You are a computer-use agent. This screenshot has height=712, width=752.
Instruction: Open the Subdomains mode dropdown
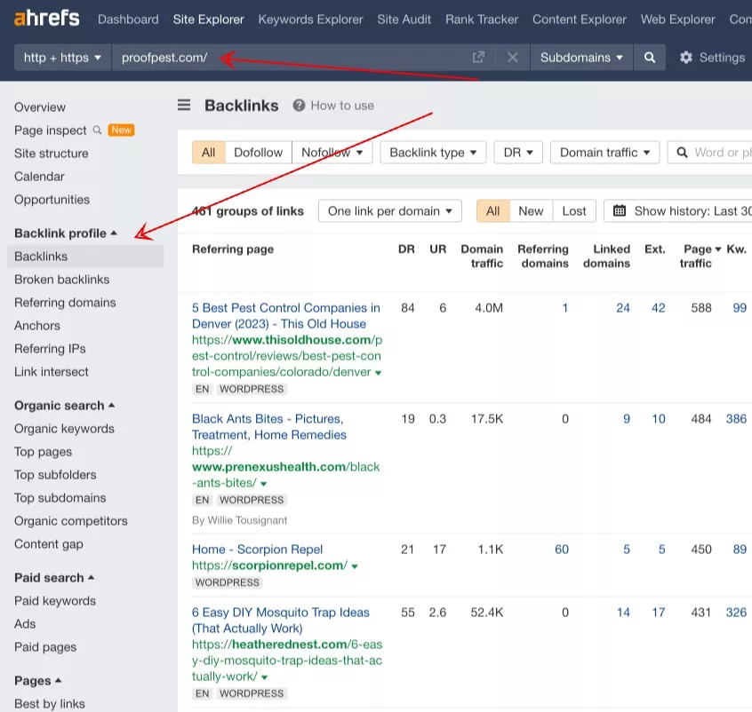pyautogui.click(x=581, y=58)
